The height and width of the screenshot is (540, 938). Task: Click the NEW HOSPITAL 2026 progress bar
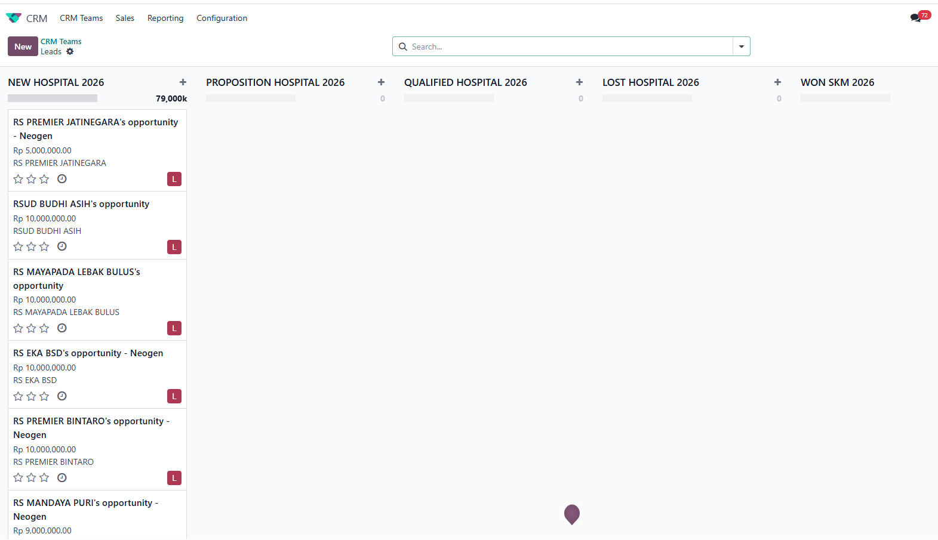(x=53, y=98)
